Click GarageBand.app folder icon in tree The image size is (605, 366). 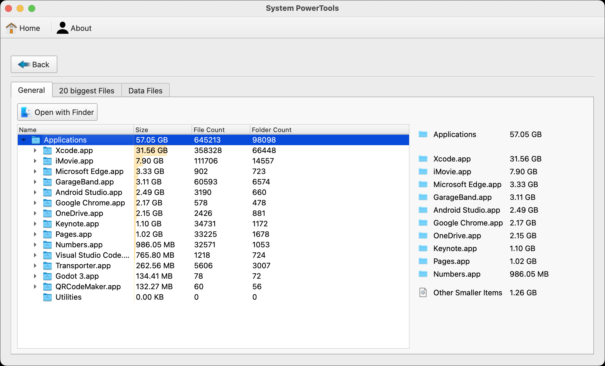tap(47, 182)
